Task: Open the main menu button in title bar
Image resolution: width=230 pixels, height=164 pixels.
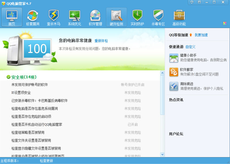Action: (200, 2)
